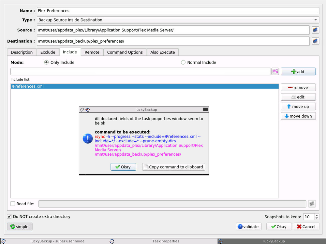Switch to the Include tab
326x244 pixels.
point(70,52)
